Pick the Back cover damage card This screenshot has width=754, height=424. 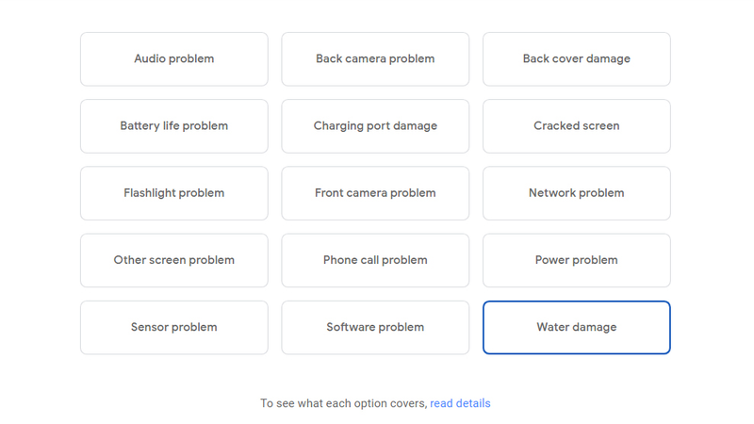(577, 59)
